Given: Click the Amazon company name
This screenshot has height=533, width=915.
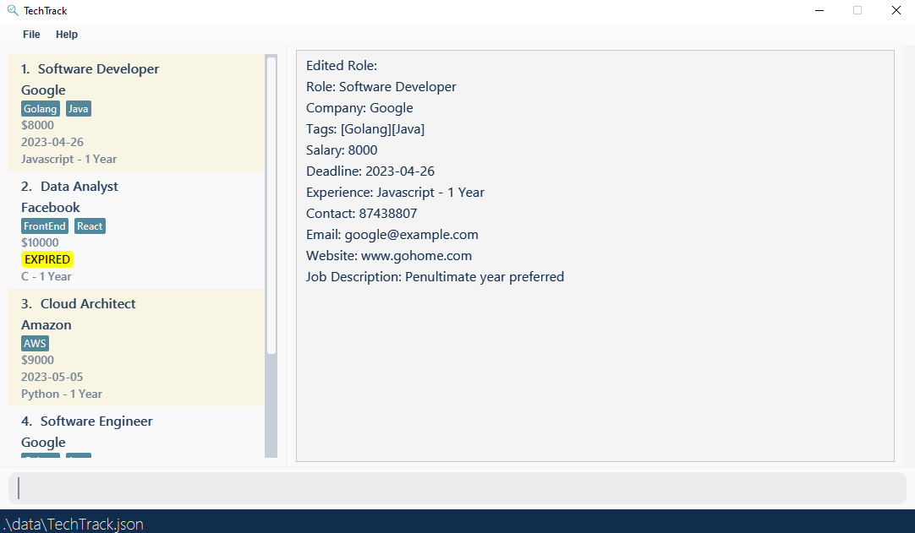Looking at the screenshot, I should click(x=47, y=325).
